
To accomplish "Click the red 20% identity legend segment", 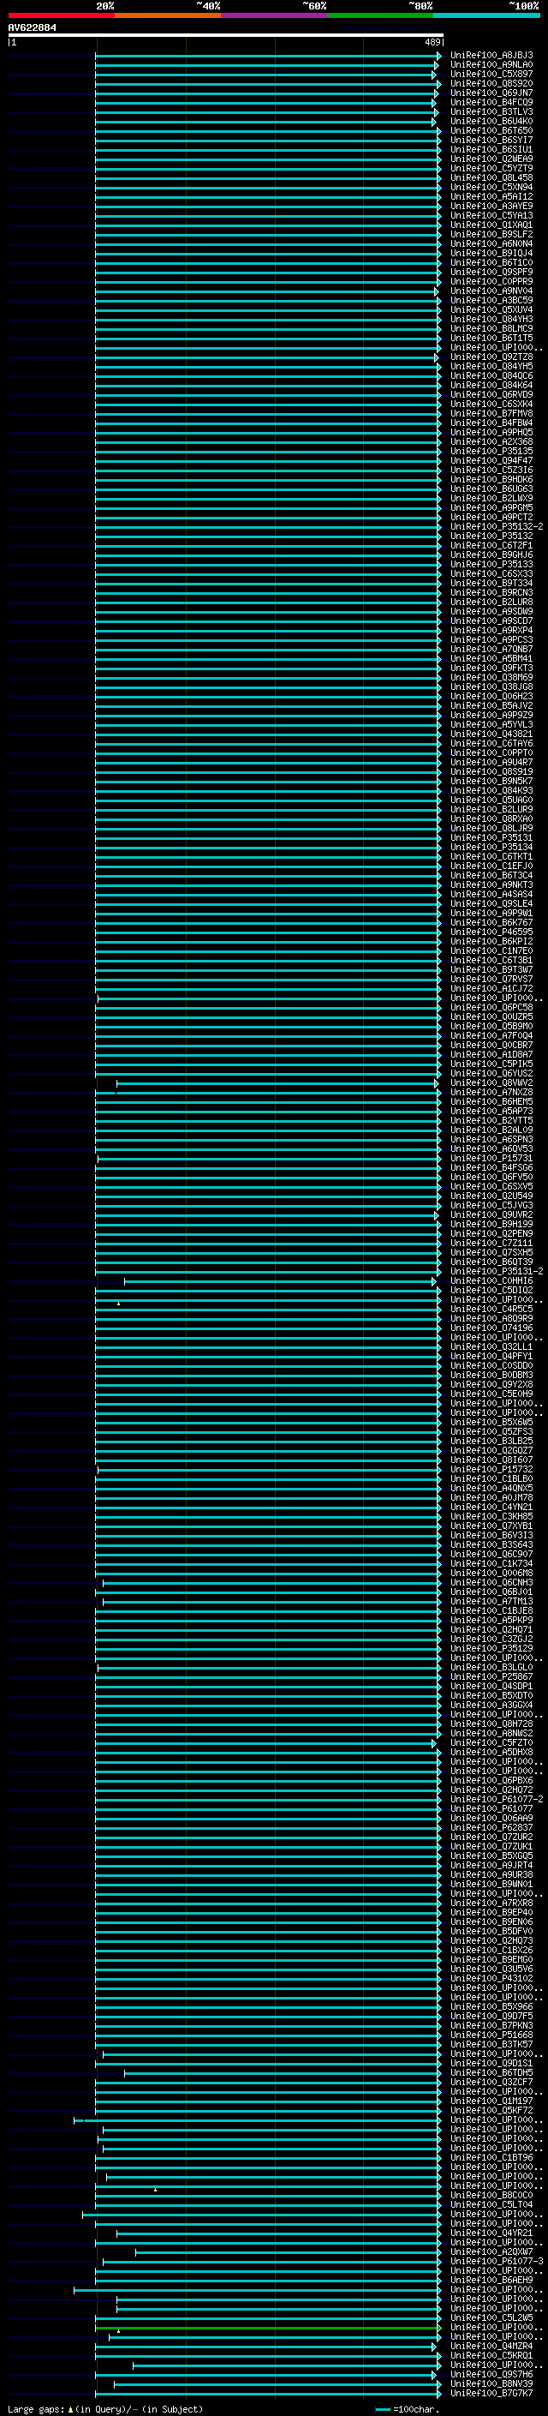I will coord(61,15).
